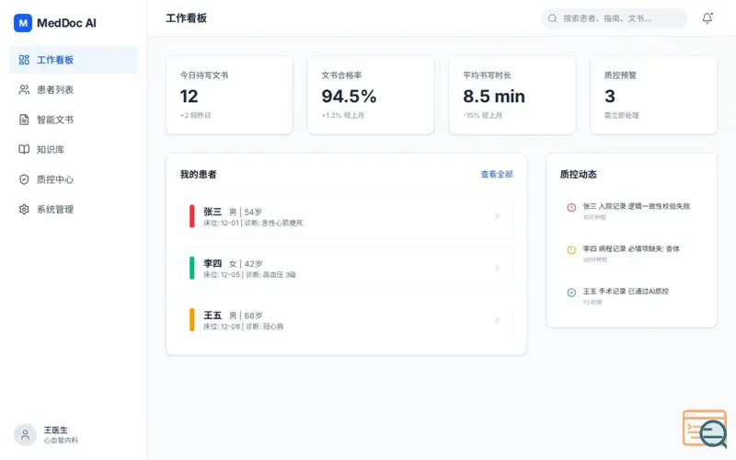Viewport: 736px width, 460px height.
Task: Click the magnifier icon in the search box
Action: pyautogui.click(x=553, y=18)
